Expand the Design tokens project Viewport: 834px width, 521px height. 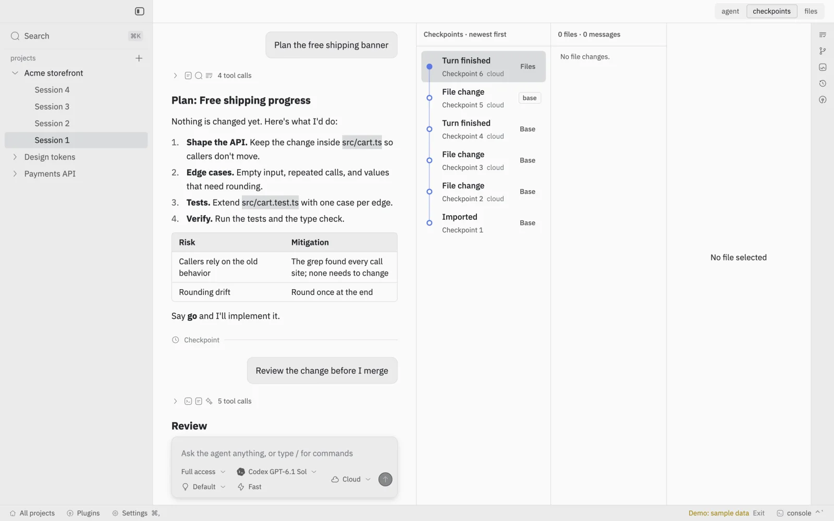15,157
